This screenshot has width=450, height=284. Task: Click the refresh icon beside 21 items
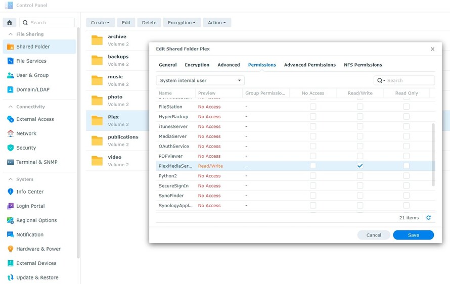click(428, 218)
